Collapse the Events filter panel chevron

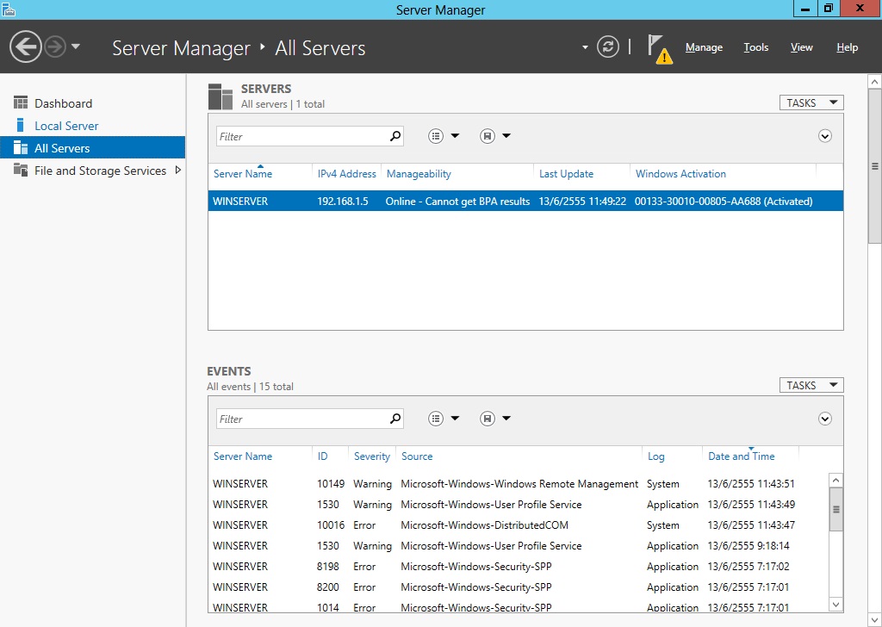coord(824,419)
